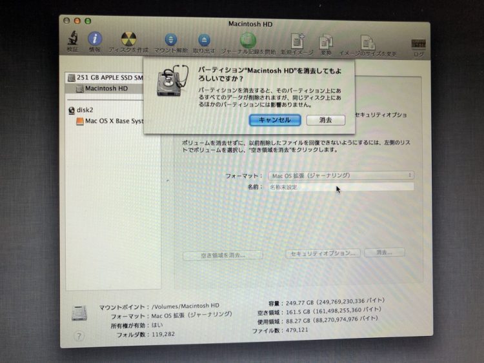Select Mac OS X Base System volume
484x363 pixels.
110,121
